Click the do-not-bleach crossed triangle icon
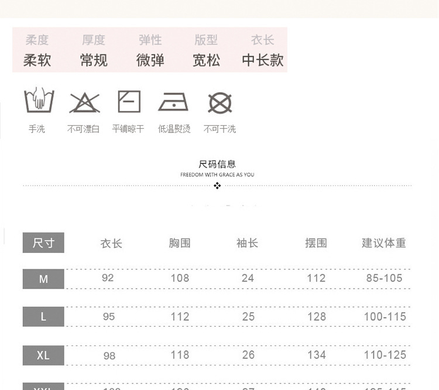This screenshot has width=439, height=390. (84, 103)
